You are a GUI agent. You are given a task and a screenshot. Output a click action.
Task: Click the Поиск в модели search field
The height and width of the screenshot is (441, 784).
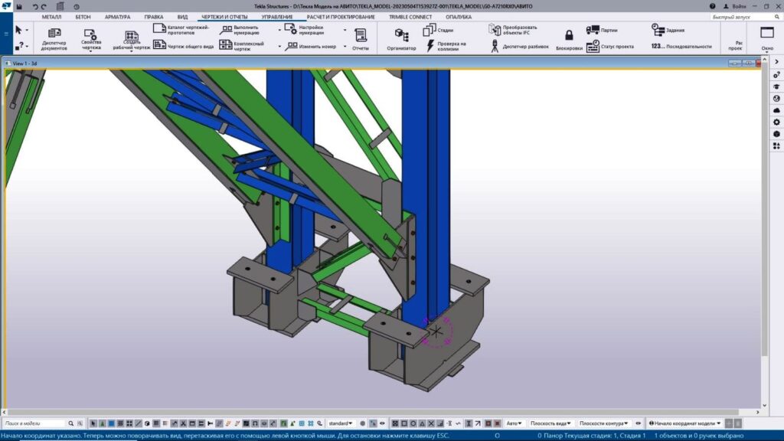(x=34, y=423)
